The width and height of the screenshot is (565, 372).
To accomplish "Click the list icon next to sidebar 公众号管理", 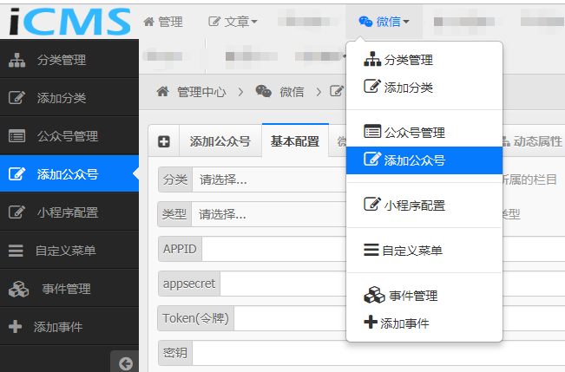I will [16, 136].
